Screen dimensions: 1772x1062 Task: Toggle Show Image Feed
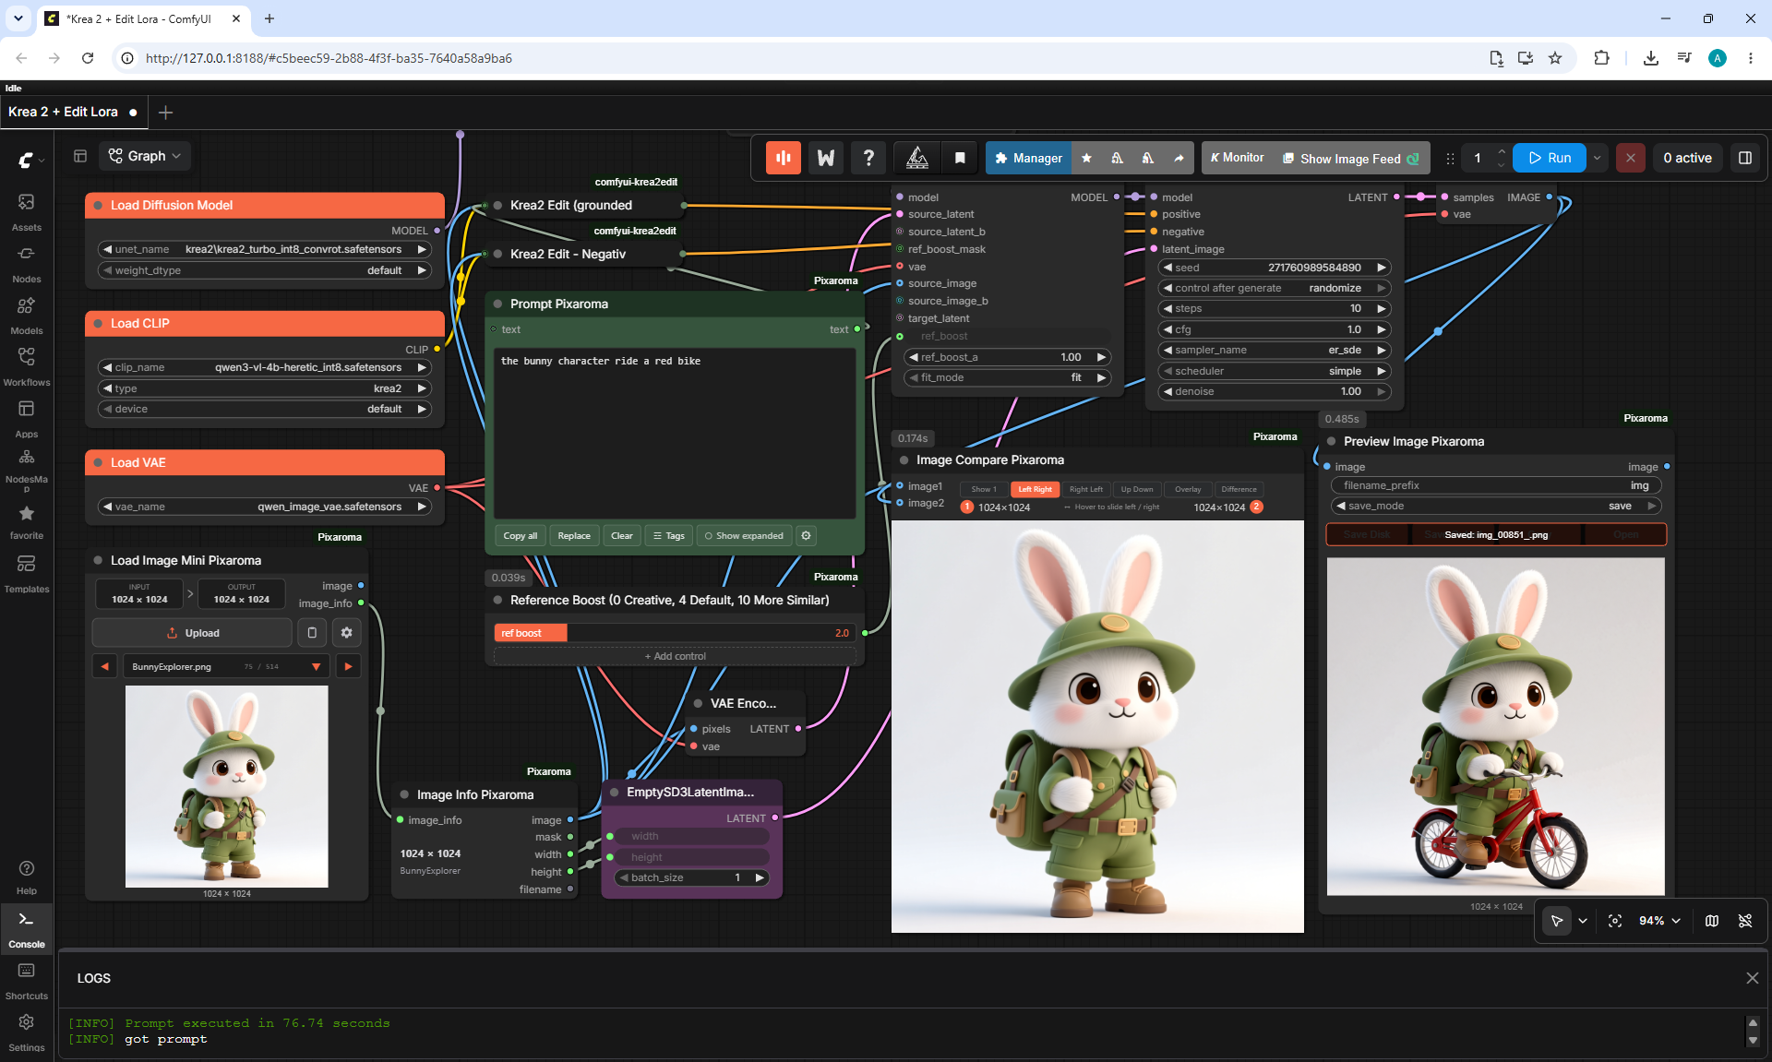[1350, 159]
